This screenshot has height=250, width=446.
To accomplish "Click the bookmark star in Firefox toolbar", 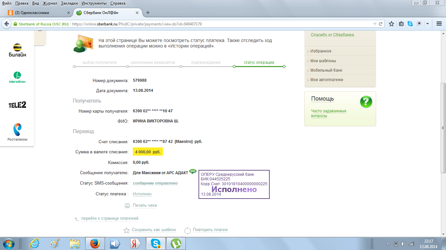I will [x=391, y=24].
